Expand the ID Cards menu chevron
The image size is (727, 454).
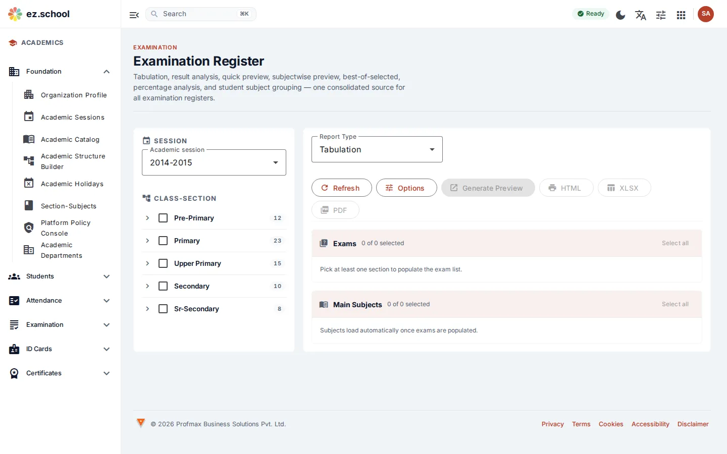[107, 349]
